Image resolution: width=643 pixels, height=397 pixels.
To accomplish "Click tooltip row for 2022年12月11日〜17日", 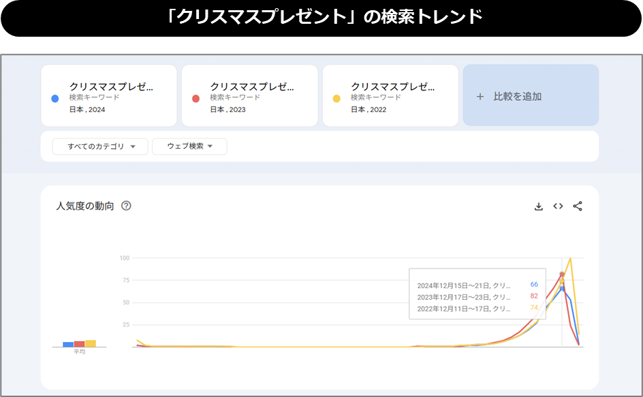I will tap(477, 309).
